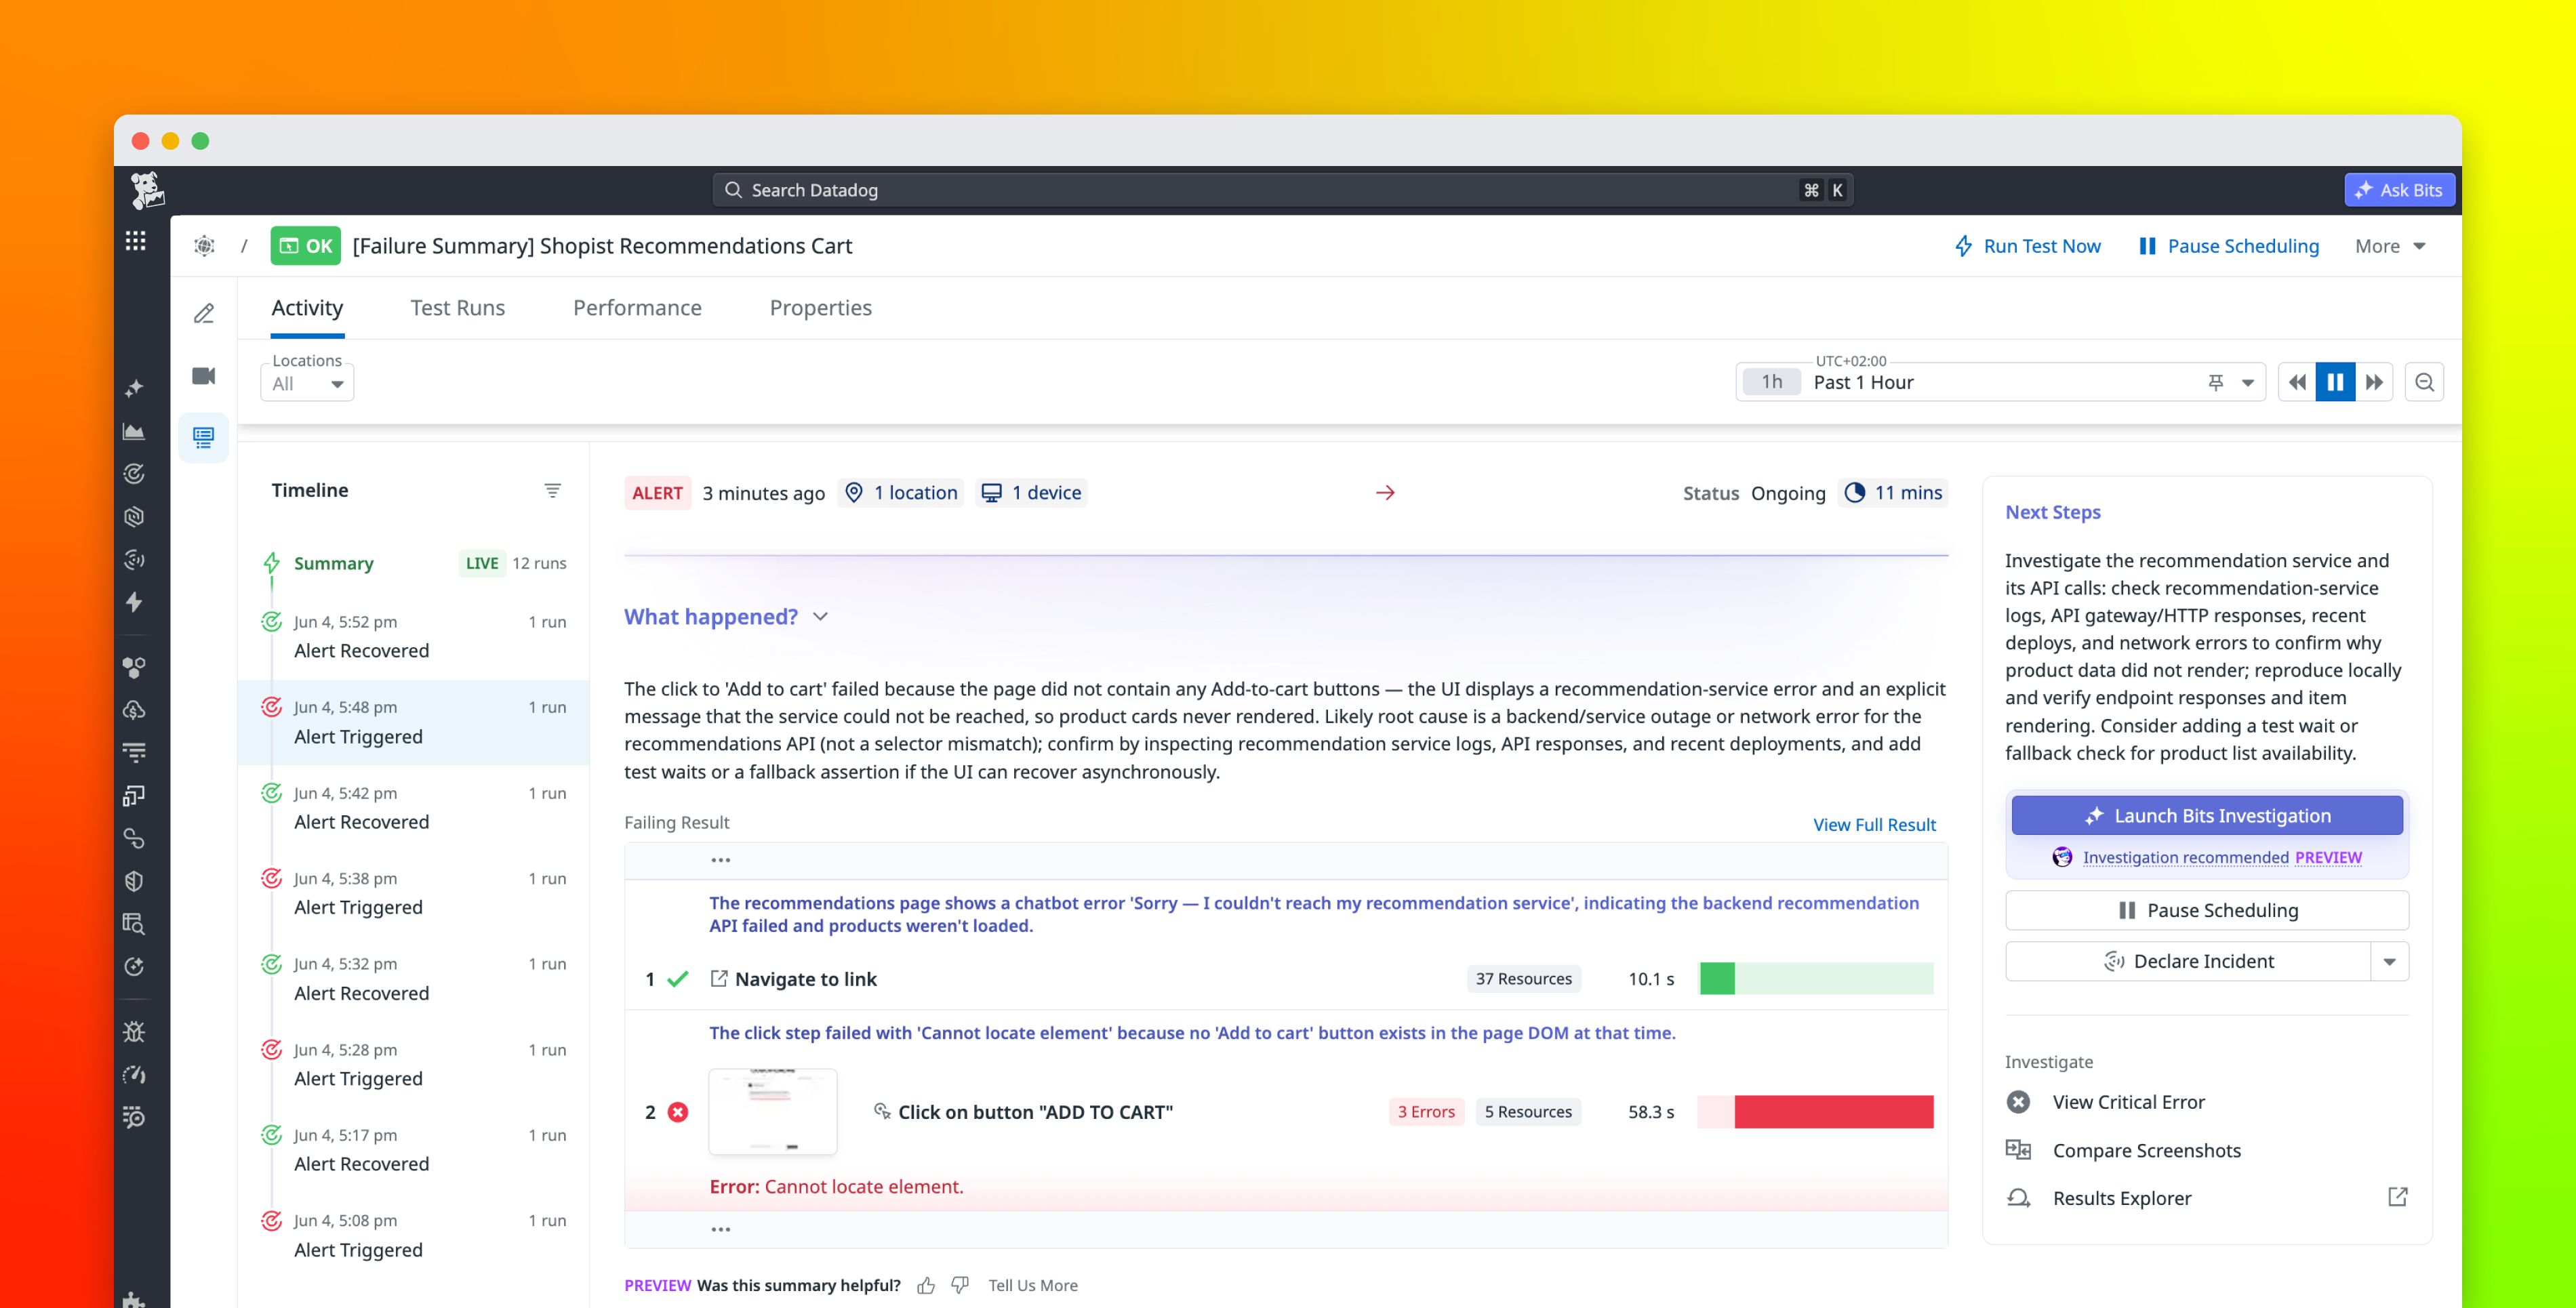Screen dimensions: 2576x1308
Task: Click the lightning bolt icon in dark sidebar
Action: (x=134, y=602)
